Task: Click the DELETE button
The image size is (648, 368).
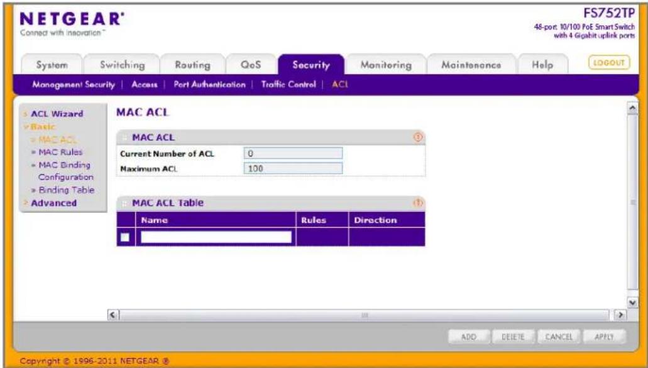Action: coord(513,337)
